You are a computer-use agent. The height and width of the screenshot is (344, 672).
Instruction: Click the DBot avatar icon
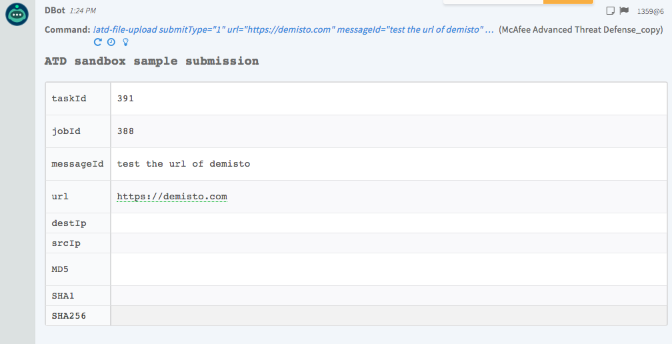17,15
